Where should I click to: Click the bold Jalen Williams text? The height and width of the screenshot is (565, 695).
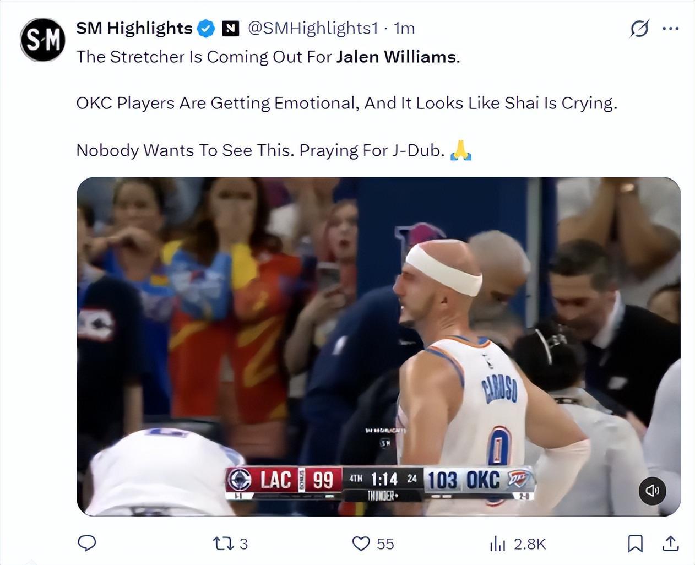point(396,57)
